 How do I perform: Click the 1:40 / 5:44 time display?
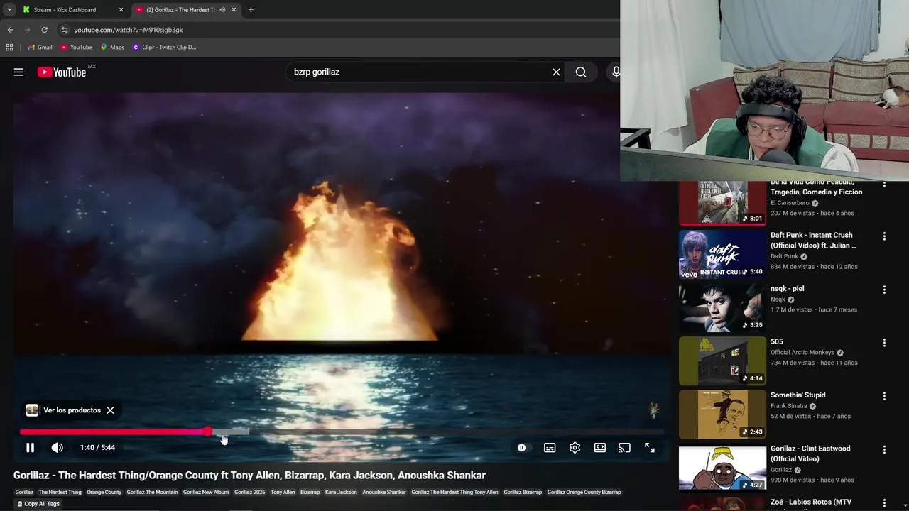point(97,448)
